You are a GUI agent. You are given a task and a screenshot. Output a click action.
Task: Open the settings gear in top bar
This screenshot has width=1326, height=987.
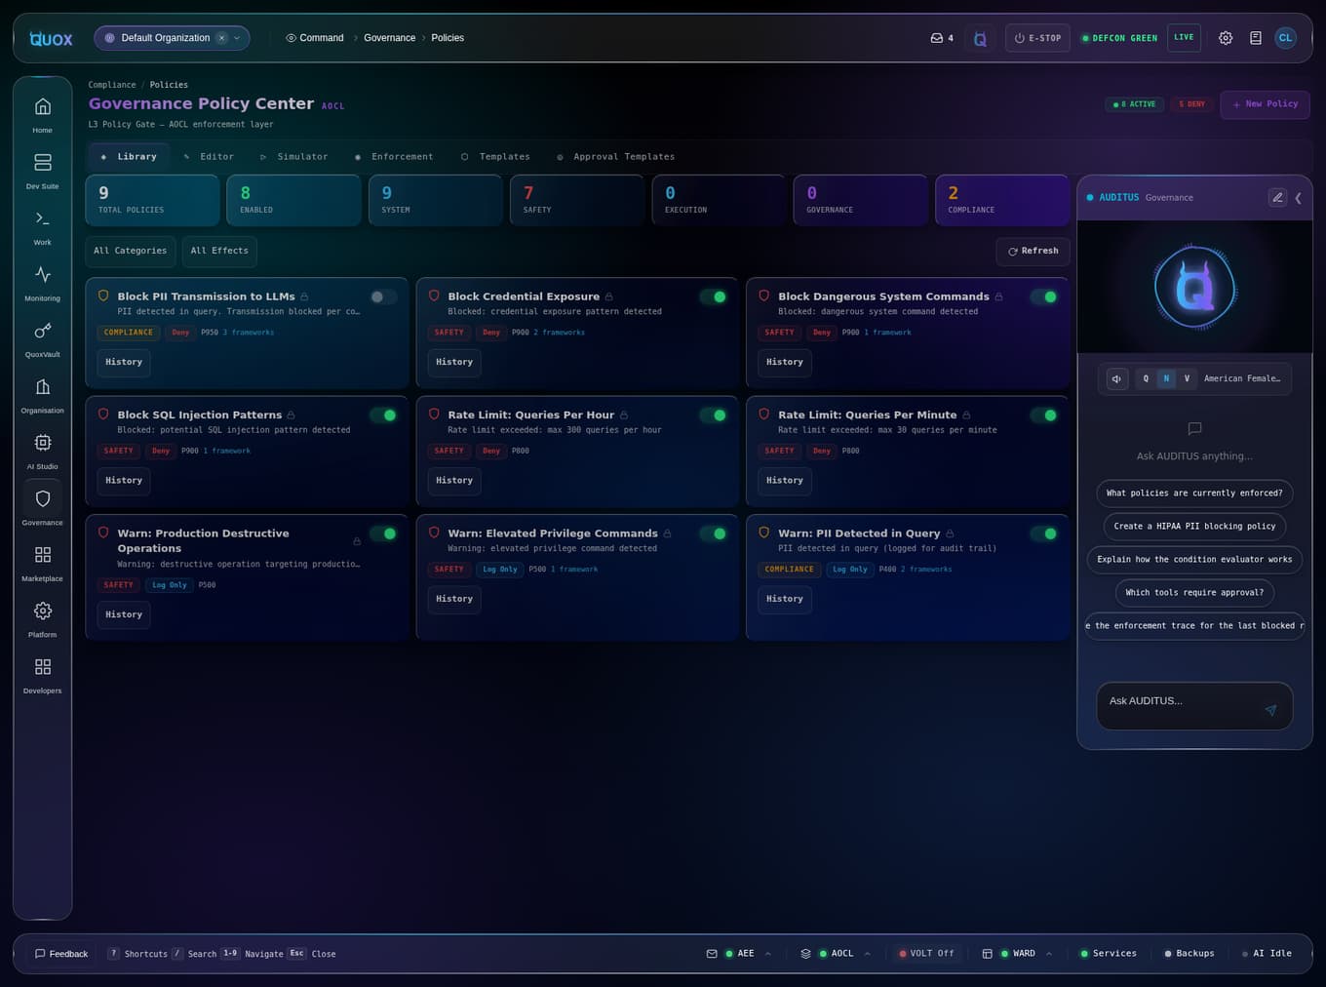pos(1226,38)
